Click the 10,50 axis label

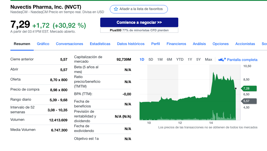(247, 66)
